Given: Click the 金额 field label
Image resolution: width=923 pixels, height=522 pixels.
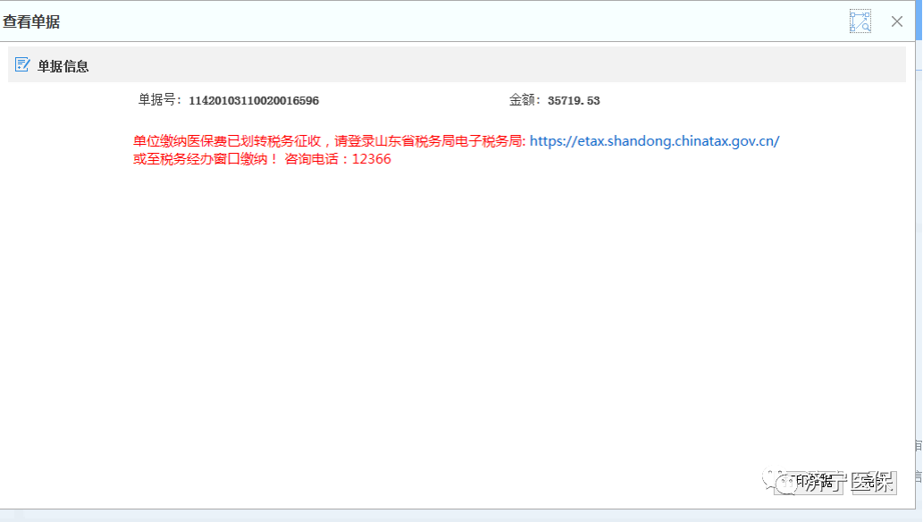Looking at the screenshot, I should coord(525,100).
